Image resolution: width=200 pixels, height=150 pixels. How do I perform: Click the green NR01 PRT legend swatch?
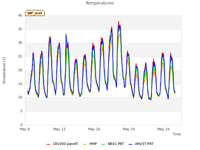(x=103, y=144)
